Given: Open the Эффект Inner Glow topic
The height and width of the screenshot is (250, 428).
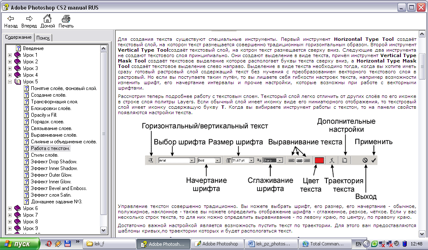Looking at the screenshot, I should (x=51, y=182).
